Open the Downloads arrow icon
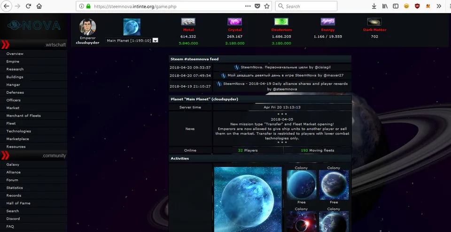451x232 pixels. [x=374, y=6]
